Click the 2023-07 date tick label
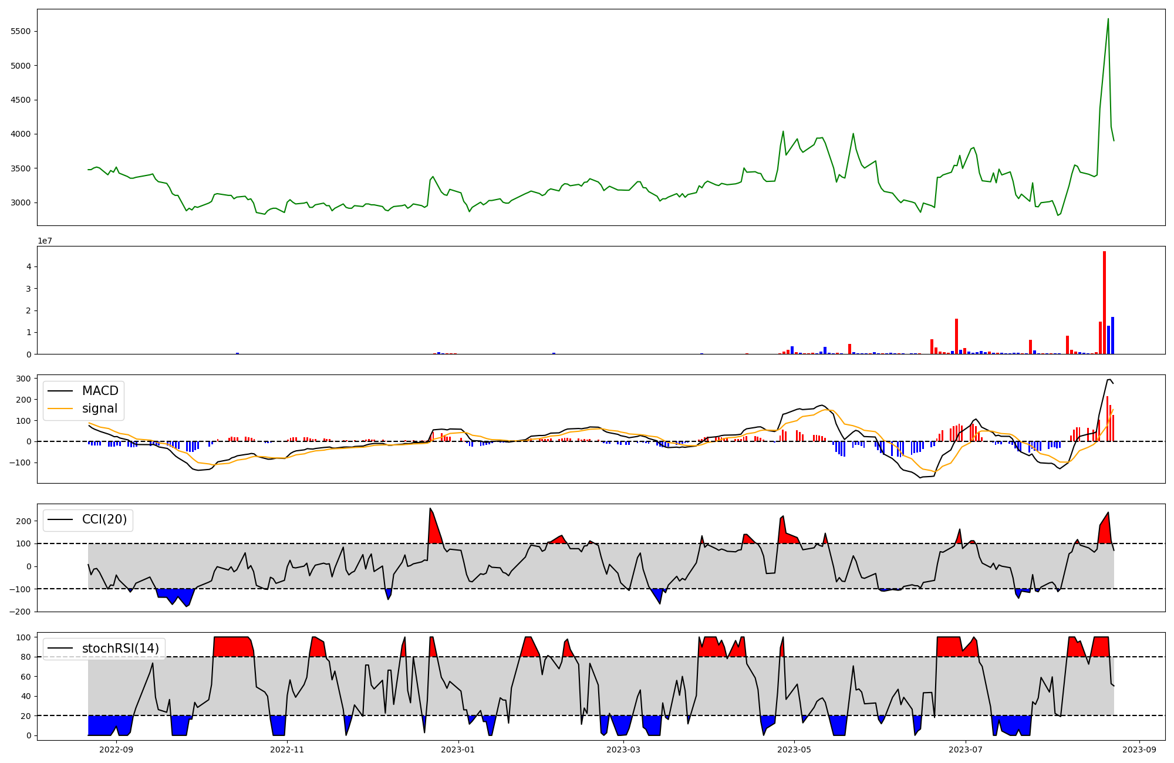Image resolution: width=1174 pixels, height=763 pixels. (x=965, y=750)
